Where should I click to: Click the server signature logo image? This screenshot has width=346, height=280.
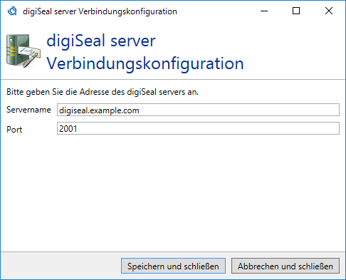[23, 51]
